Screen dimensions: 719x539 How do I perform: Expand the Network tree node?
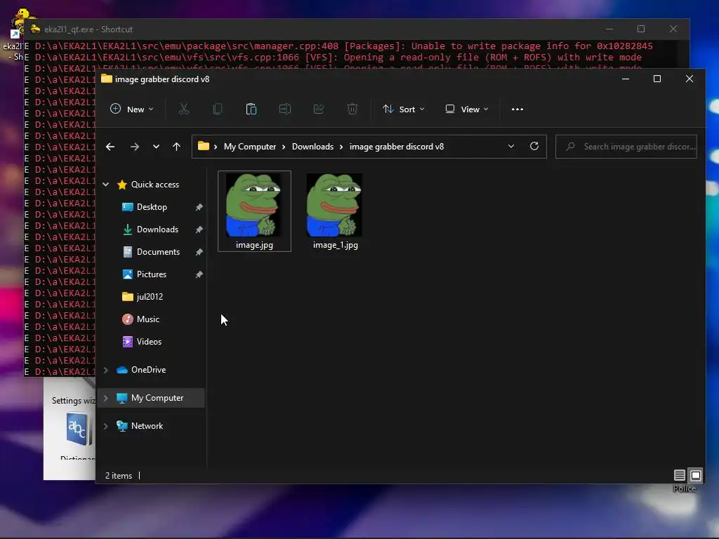coord(106,426)
